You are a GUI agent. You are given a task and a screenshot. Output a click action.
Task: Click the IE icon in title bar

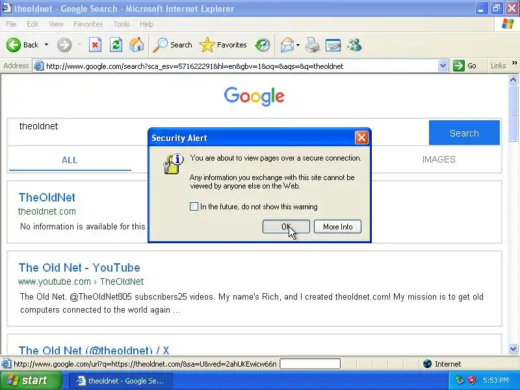point(6,8)
